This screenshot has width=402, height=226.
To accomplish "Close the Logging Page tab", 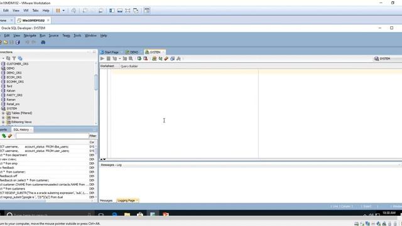I will click(137, 200).
